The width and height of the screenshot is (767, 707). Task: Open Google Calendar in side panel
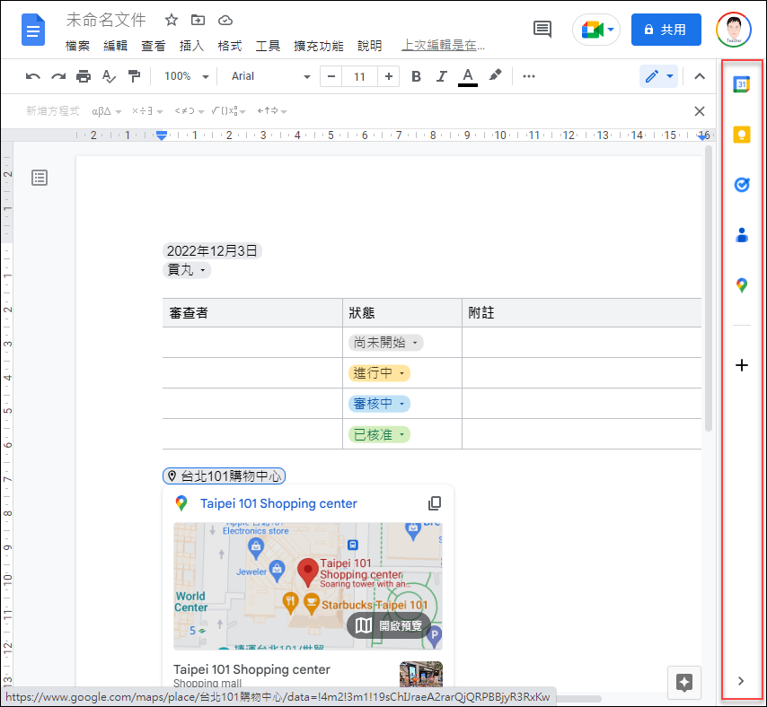click(x=741, y=84)
